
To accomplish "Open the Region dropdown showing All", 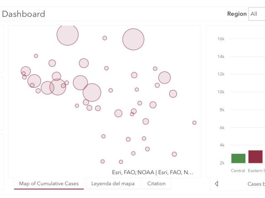I will 257,14.
